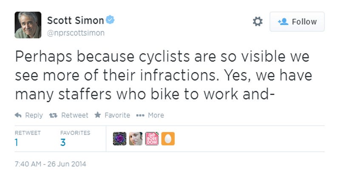Click the add-person icon in Follow button
The height and width of the screenshot is (182, 340).
click(x=283, y=22)
